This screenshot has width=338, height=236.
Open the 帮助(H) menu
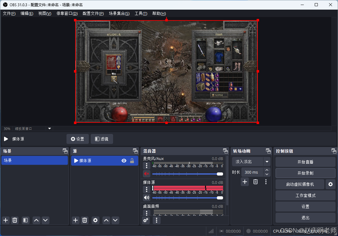click(x=159, y=14)
